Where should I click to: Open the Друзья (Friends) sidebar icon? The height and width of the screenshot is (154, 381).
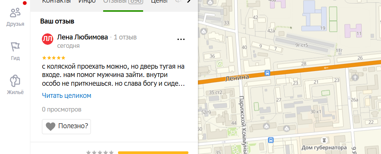[15, 17]
